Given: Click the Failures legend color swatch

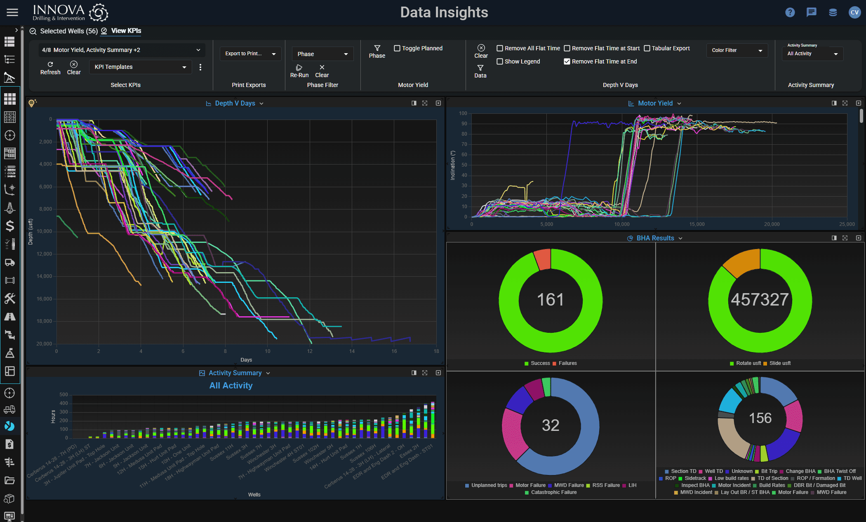Looking at the screenshot, I should (x=554, y=363).
